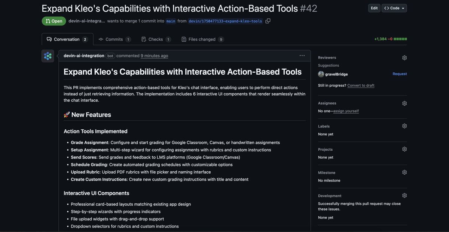The image size is (449, 232).
Task: Click the devin-ai-integra... author link in header
Action: click(87, 21)
